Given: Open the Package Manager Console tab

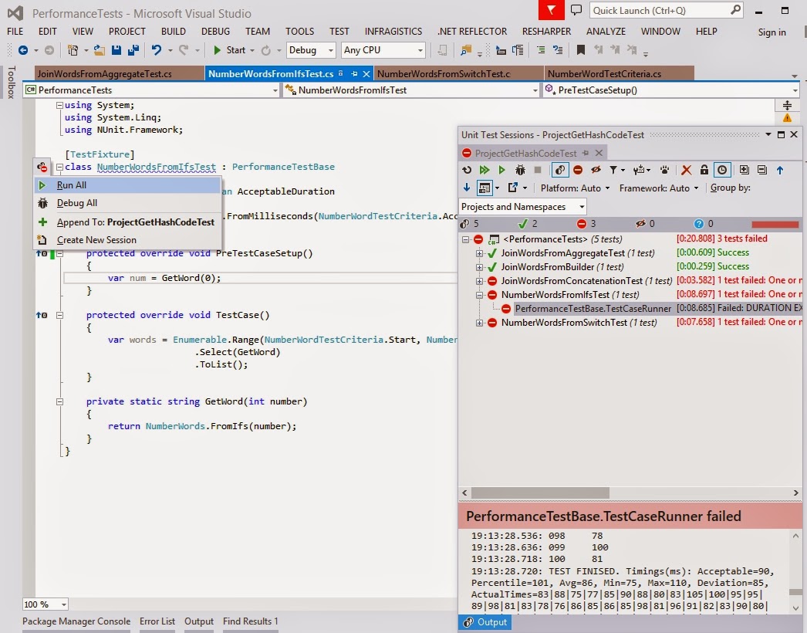Looking at the screenshot, I should point(76,621).
